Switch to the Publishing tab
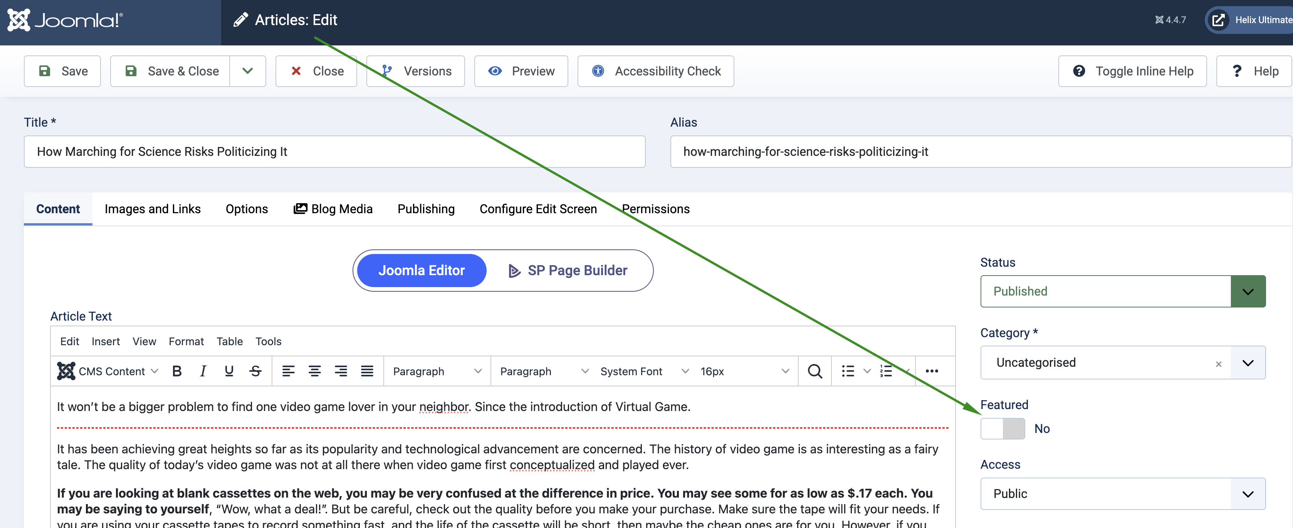Viewport: 1293px width, 528px height. tap(426, 209)
